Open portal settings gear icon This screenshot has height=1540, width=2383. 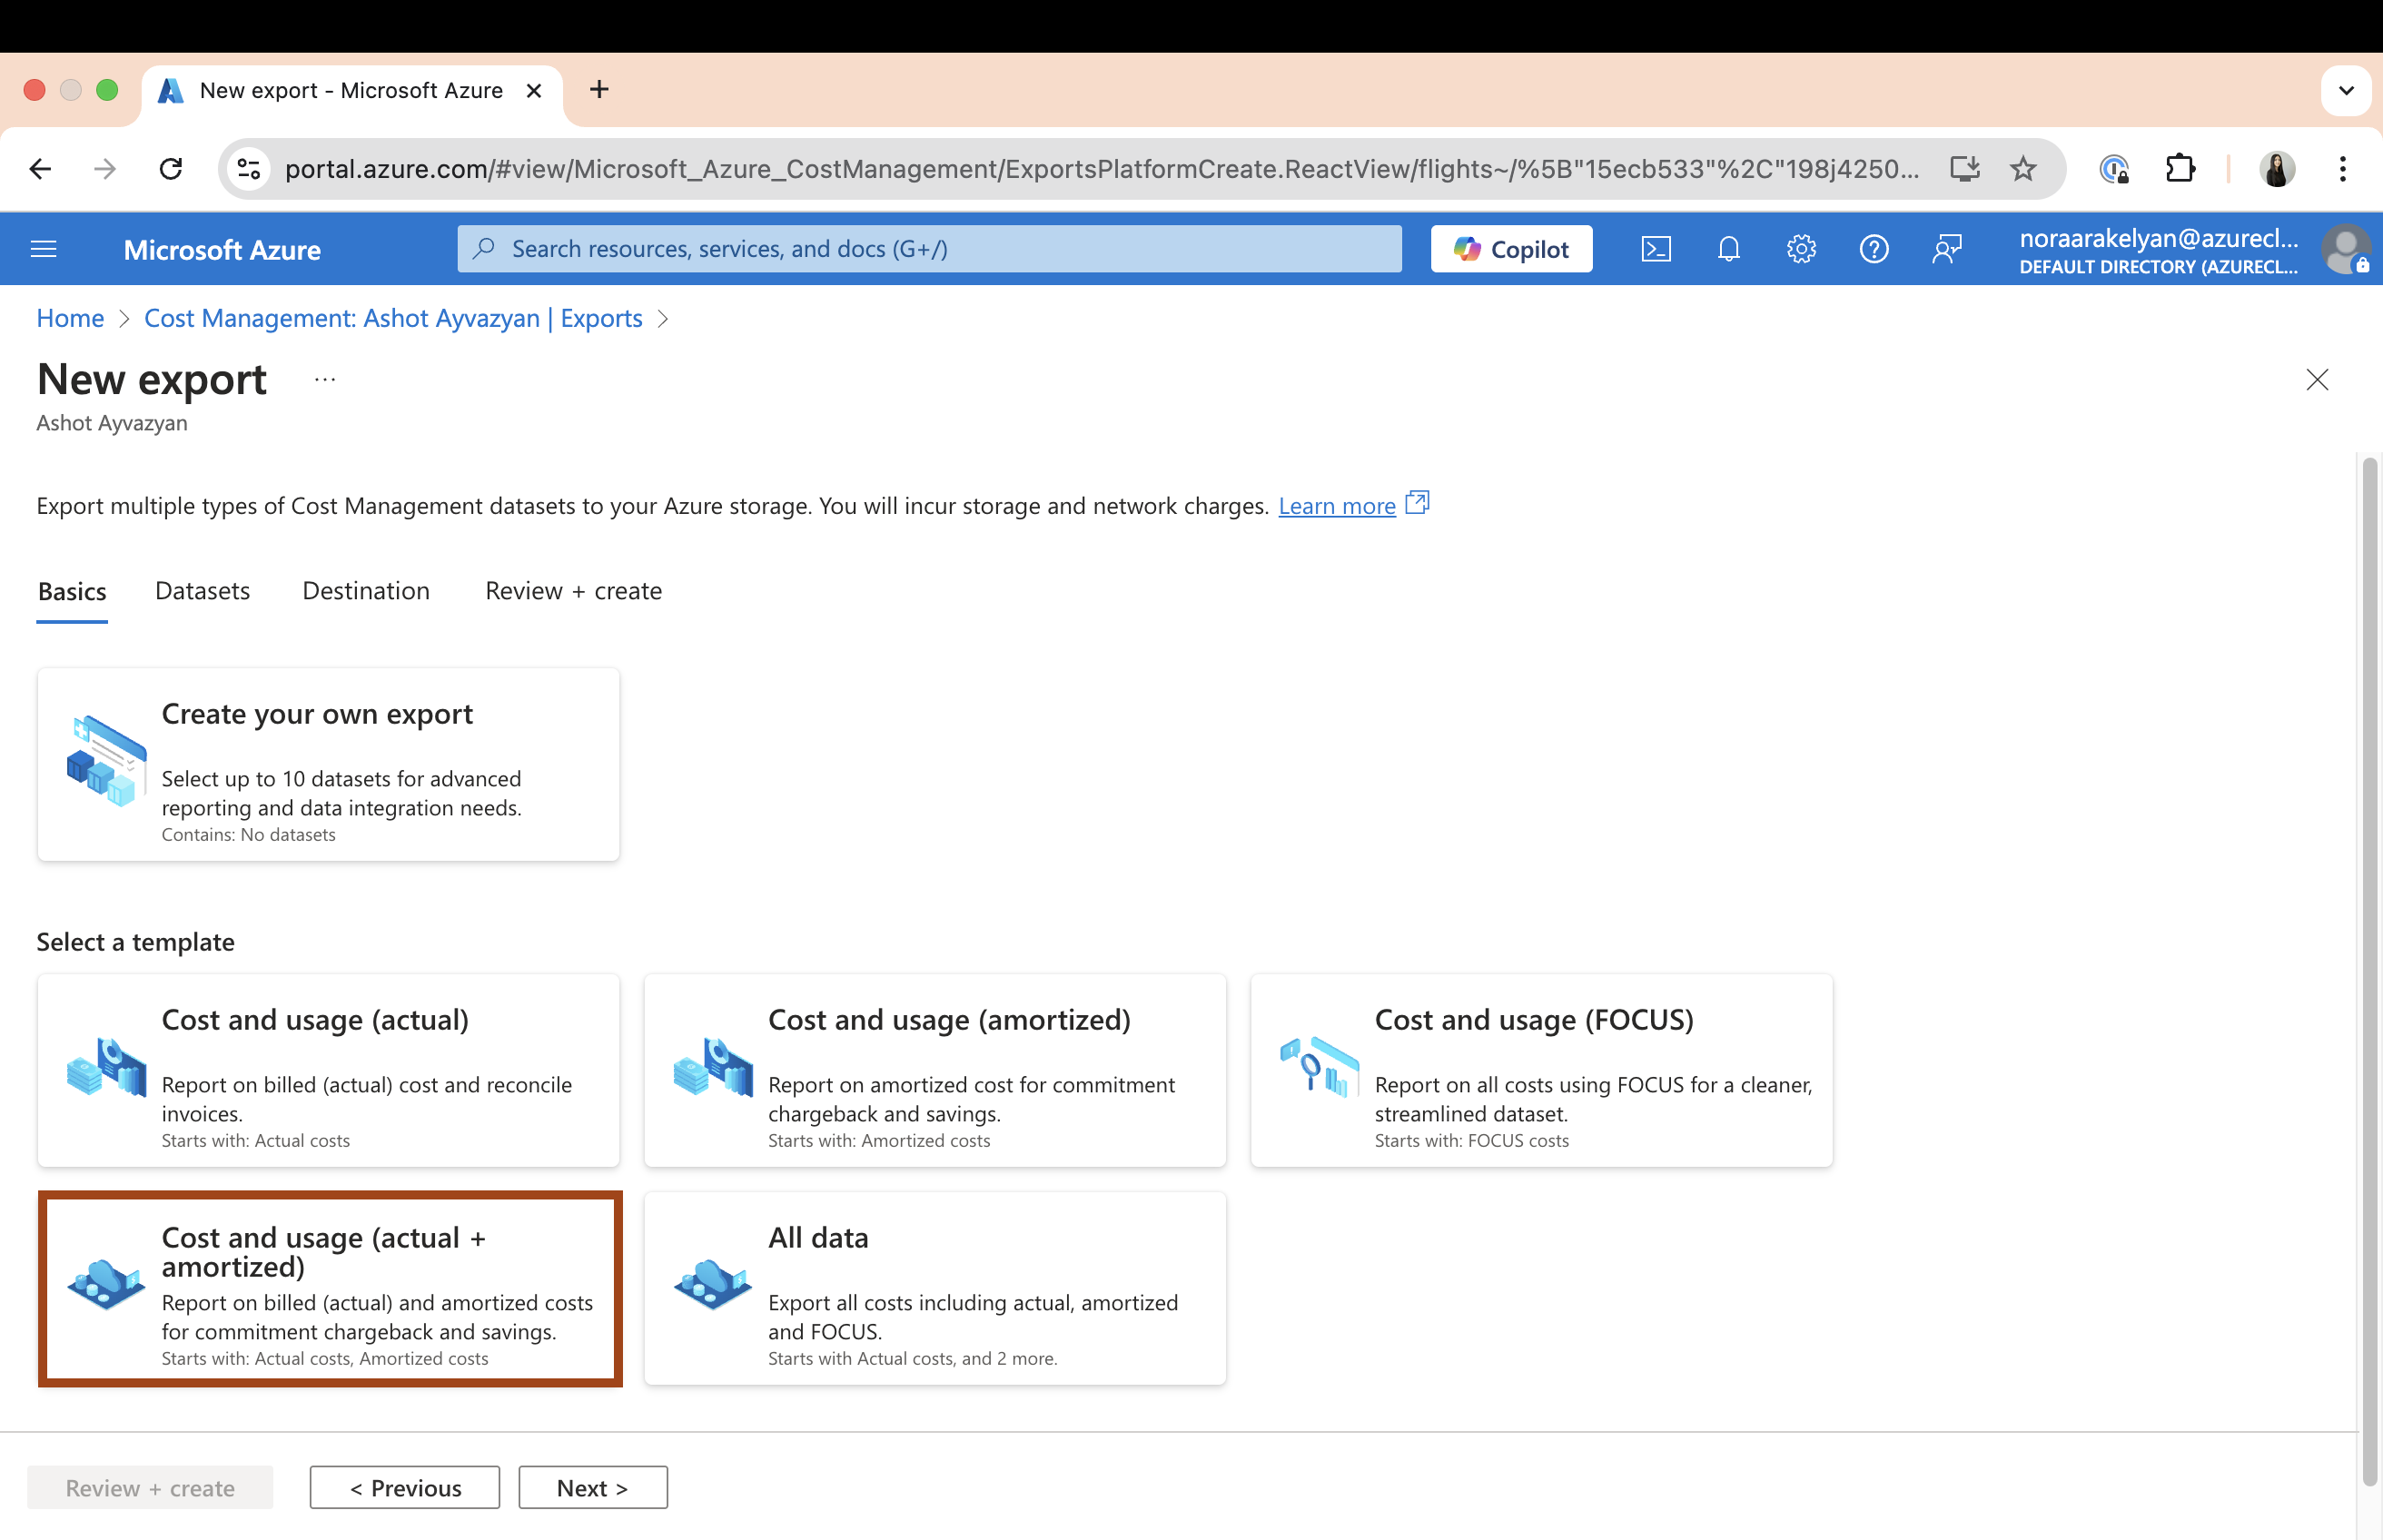tap(1801, 249)
